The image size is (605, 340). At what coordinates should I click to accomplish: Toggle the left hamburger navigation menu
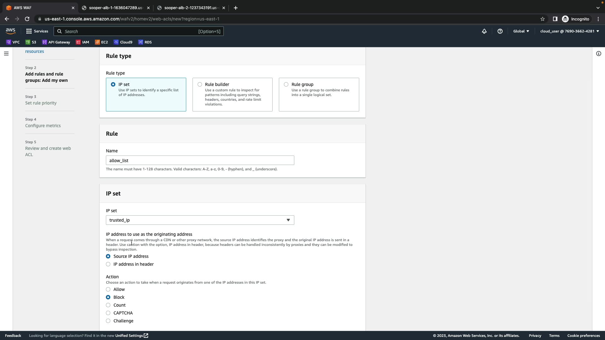coord(6,54)
